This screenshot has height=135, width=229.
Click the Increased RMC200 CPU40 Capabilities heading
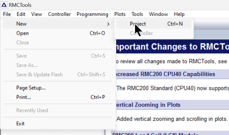(165, 74)
